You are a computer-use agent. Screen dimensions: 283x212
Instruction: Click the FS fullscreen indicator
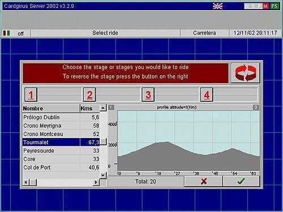pos(275,6)
